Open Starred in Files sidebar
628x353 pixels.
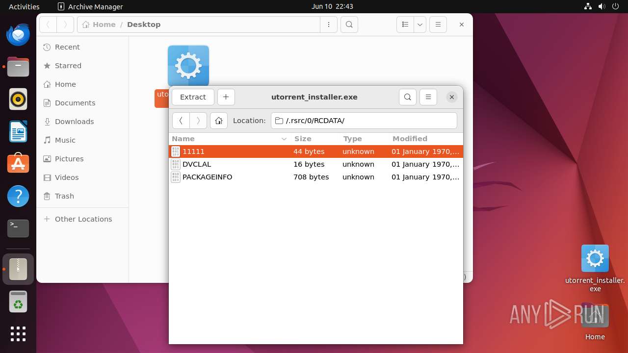click(82, 66)
